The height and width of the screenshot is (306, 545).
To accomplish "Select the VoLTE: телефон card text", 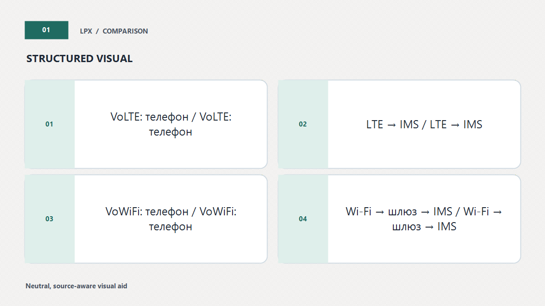I will [171, 124].
